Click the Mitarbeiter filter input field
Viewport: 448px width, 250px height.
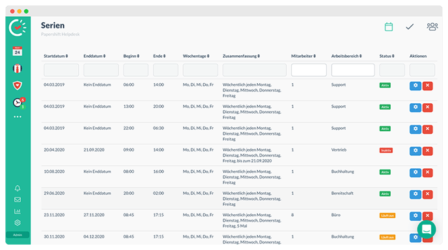tap(309, 70)
